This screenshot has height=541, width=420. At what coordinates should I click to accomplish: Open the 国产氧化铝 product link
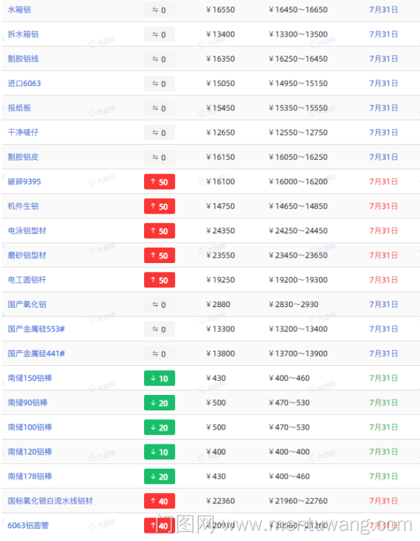pos(27,304)
